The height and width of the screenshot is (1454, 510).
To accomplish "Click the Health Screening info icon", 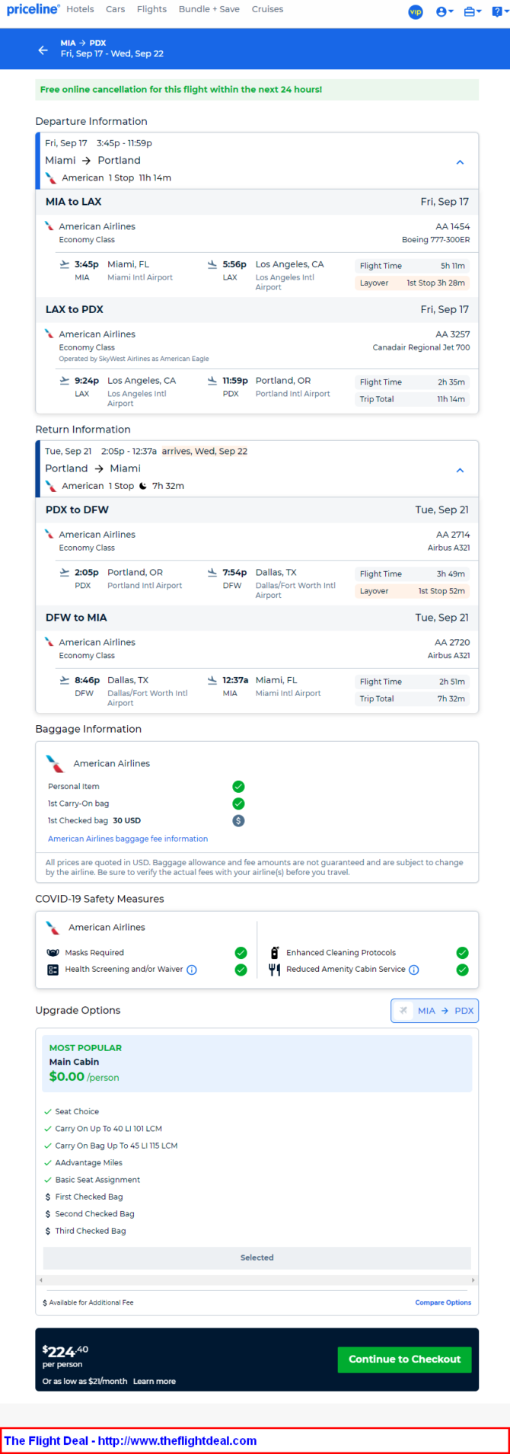I will click(192, 970).
